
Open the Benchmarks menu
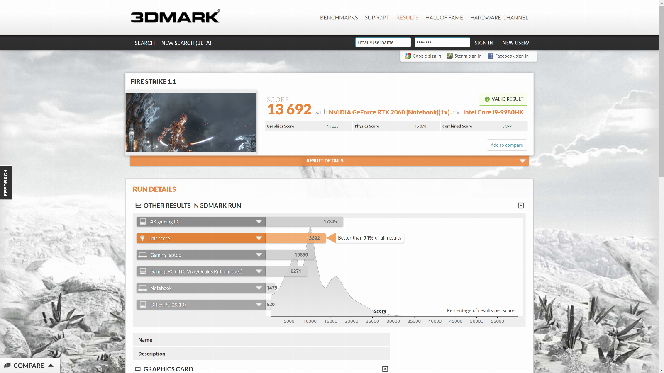pyautogui.click(x=339, y=18)
